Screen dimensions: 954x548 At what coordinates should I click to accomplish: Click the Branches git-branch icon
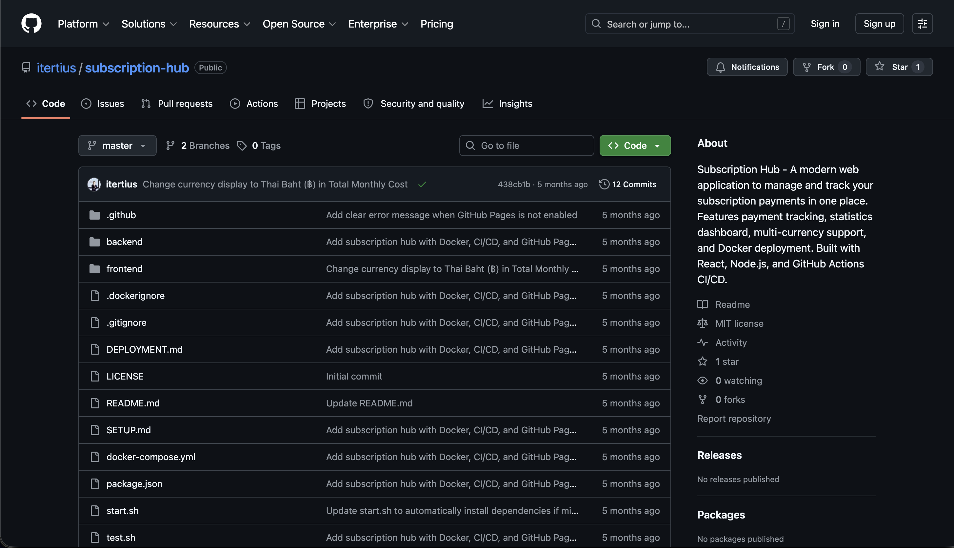(x=170, y=145)
